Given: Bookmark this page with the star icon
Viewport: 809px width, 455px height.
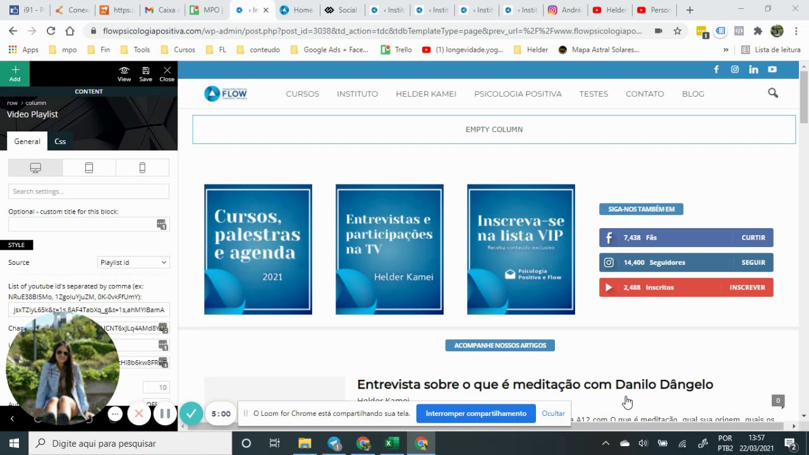Looking at the screenshot, I should 678,31.
